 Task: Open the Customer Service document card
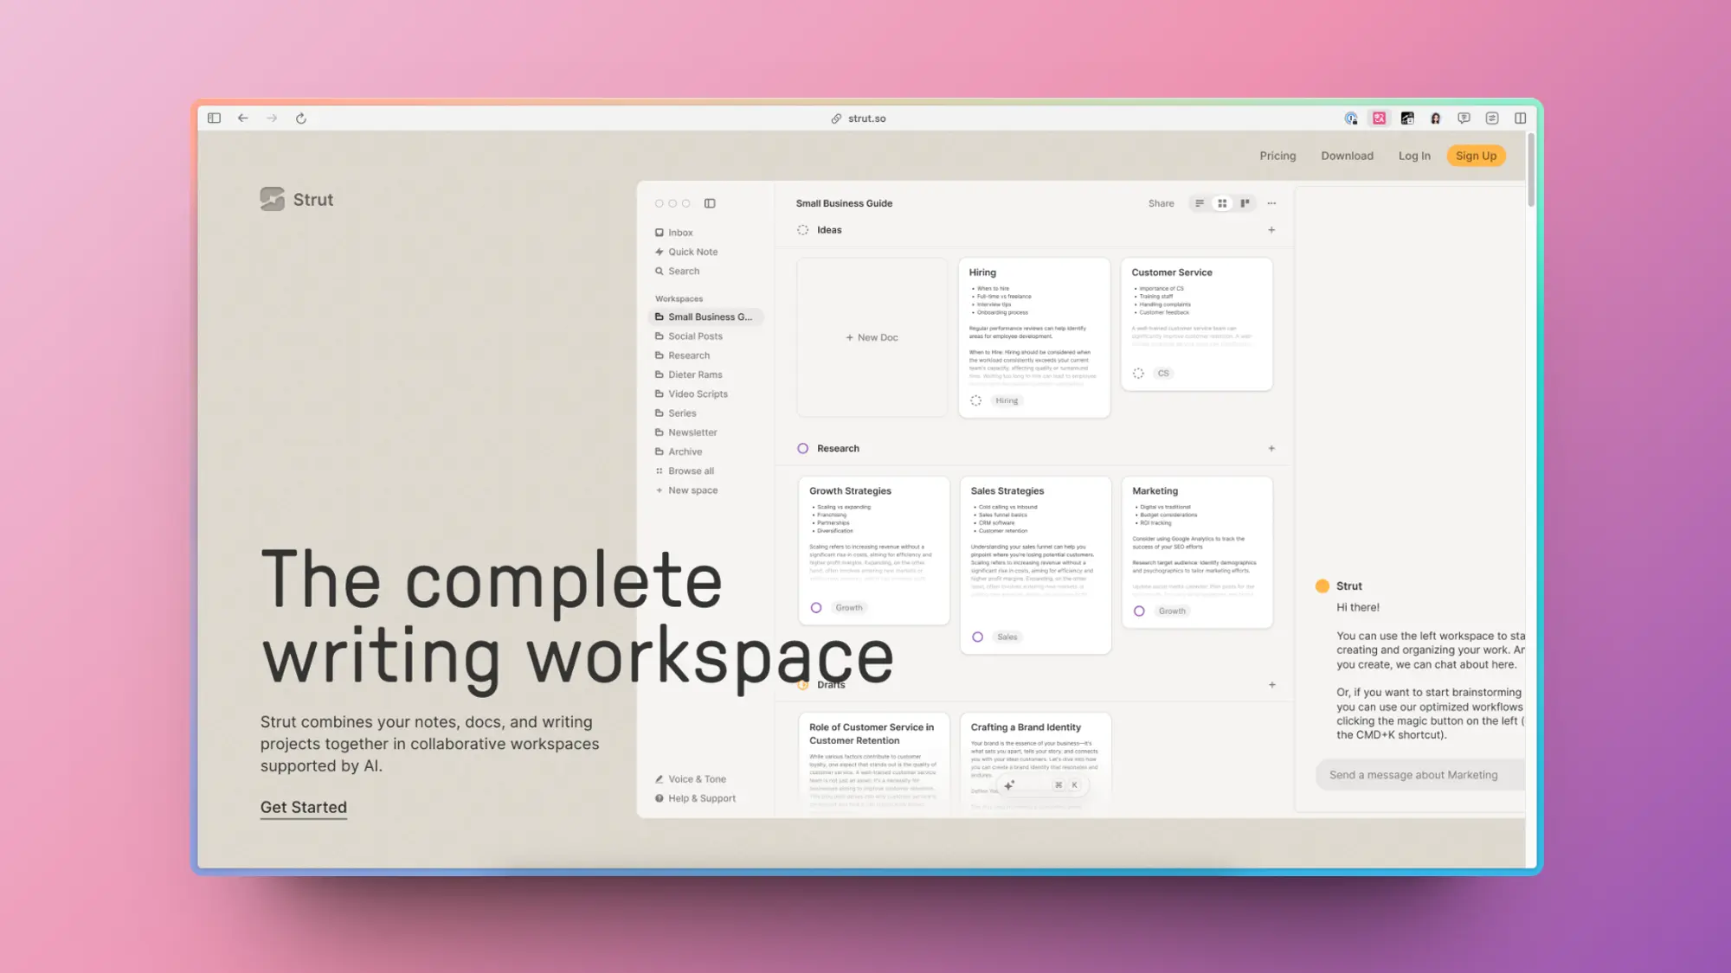(1197, 323)
